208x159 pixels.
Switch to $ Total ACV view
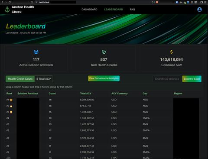[44, 79]
